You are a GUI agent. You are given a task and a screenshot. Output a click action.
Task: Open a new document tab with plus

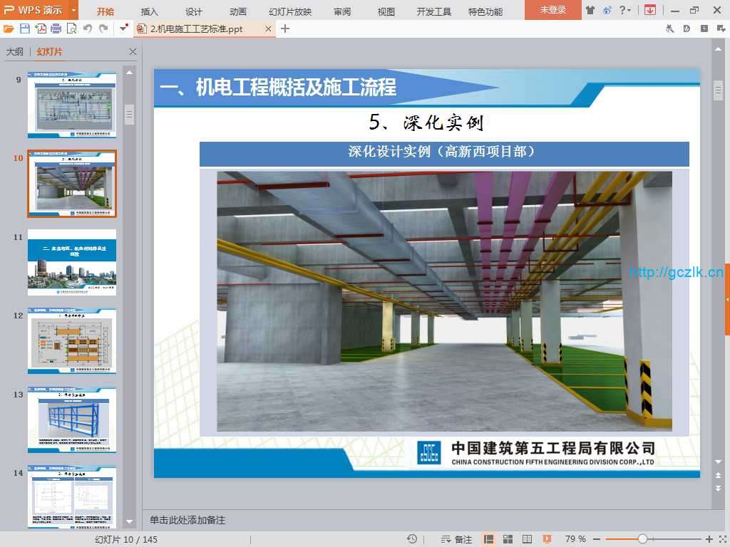[x=285, y=28]
